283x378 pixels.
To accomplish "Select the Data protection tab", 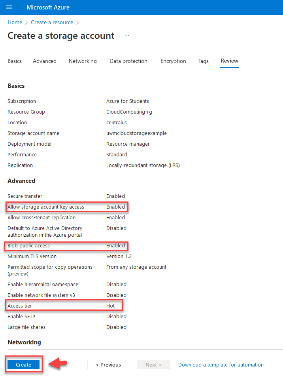I will (128, 61).
